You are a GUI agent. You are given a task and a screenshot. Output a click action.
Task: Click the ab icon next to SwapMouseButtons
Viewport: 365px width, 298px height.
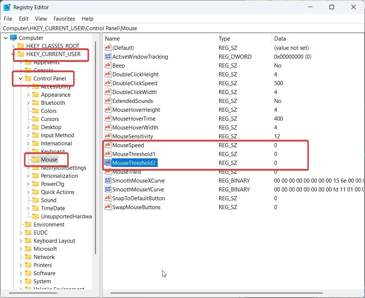click(108, 207)
